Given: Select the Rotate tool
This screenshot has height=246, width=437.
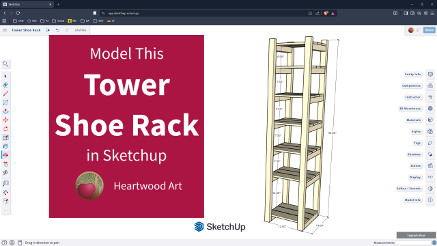Looking at the screenshot, I should [5, 129].
